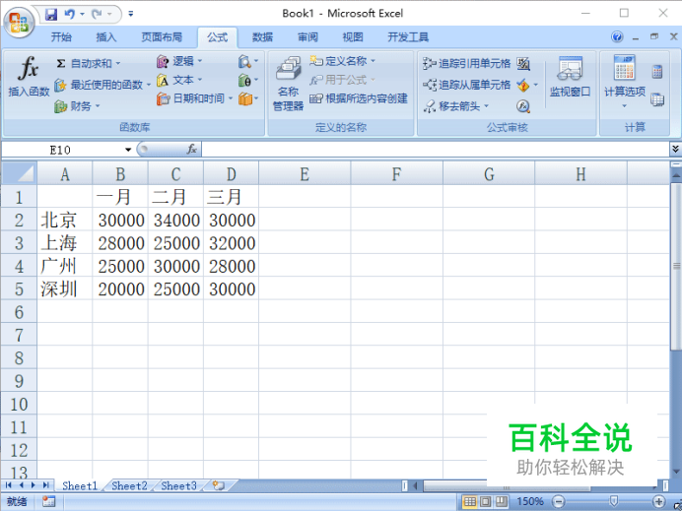Open Customize Quick Access Toolbar menu

(x=131, y=15)
